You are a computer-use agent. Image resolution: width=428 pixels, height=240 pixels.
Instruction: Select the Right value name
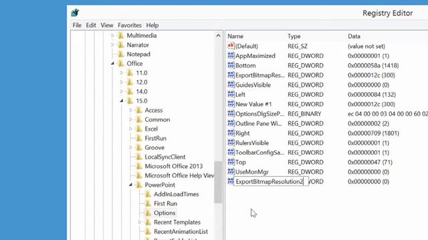tap(242, 133)
